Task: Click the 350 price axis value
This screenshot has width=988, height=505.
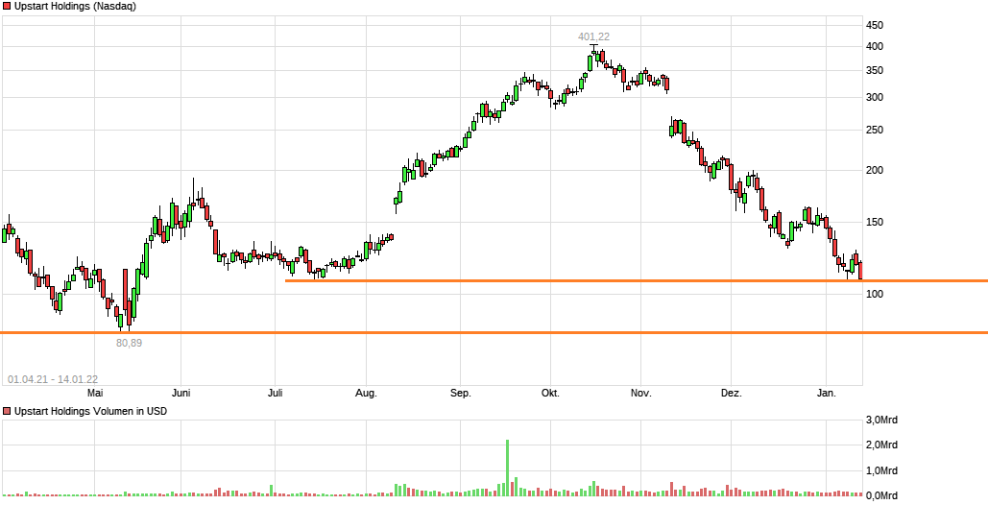Action: (875, 70)
